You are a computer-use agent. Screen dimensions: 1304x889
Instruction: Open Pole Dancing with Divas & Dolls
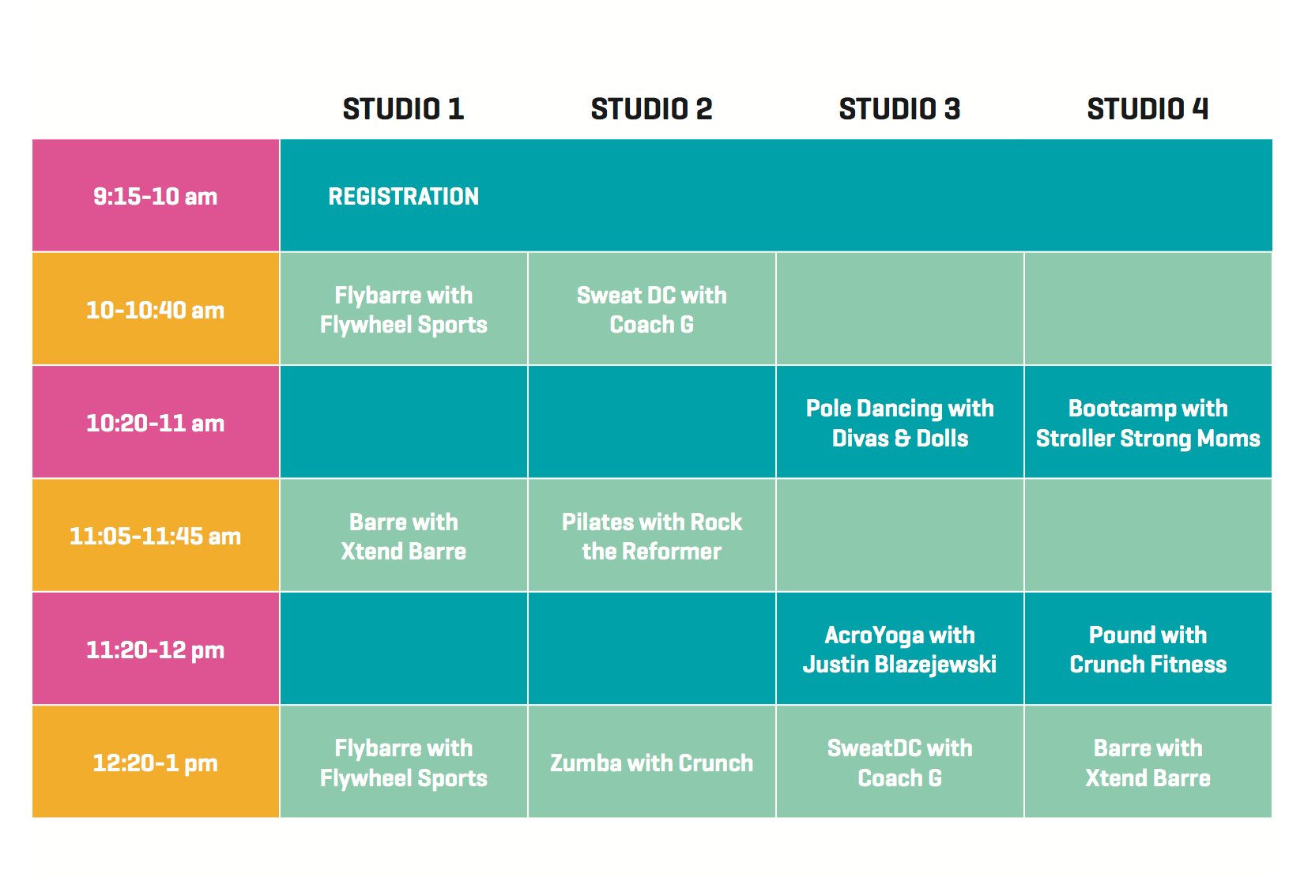pyautogui.click(x=899, y=423)
